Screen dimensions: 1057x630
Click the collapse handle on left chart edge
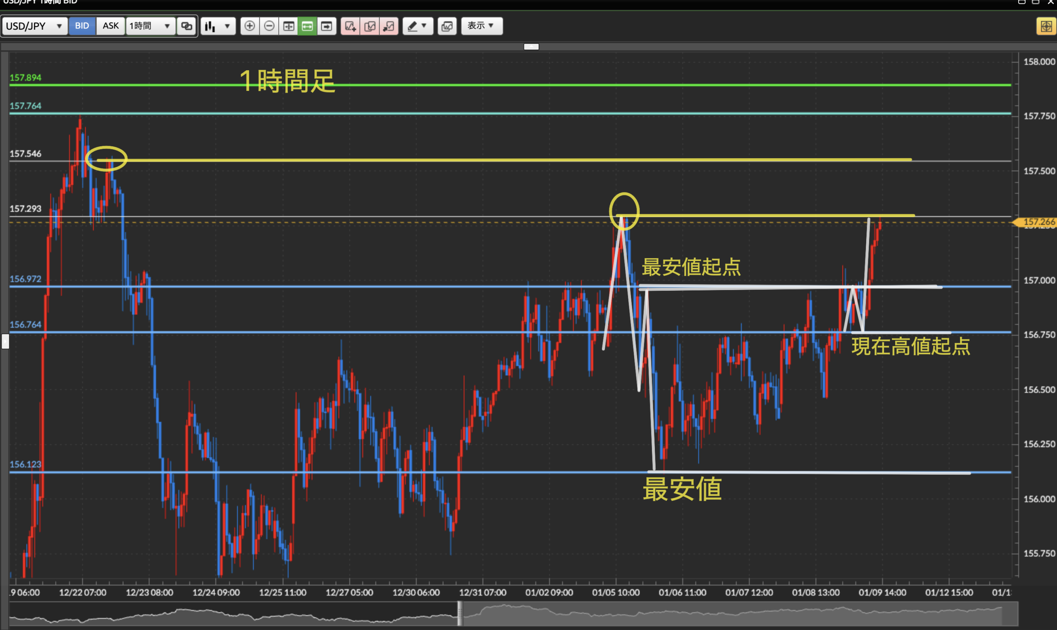(5, 341)
